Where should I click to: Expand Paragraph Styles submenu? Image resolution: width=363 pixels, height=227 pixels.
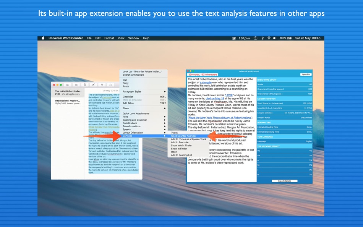(x=144, y=91)
